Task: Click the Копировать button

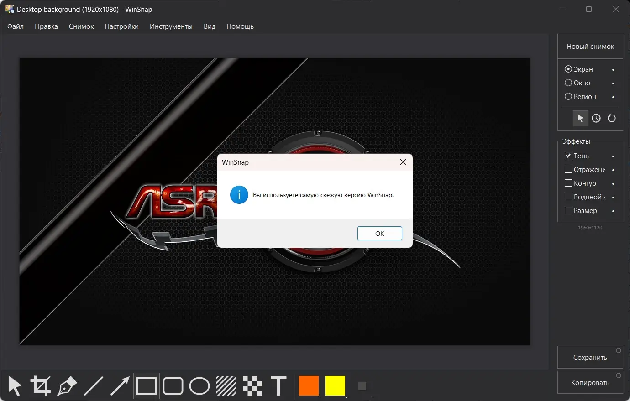Action: (x=590, y=383)
